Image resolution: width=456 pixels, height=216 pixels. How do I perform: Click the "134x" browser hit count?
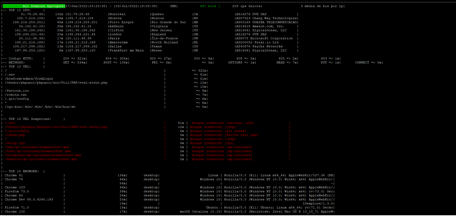[x=122, y=175]
